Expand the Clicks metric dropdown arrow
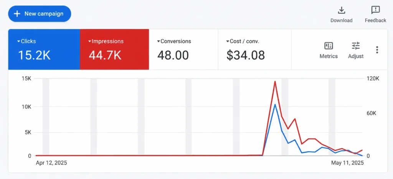The height and width of the screenshot is (179, 393). [18, 41]
